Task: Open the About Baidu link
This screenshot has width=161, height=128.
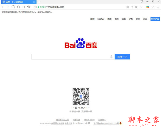Action: pyautogui.click(x=89, y=120)
